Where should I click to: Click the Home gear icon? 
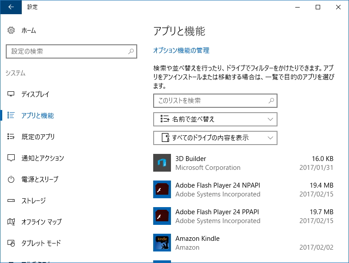11,30
